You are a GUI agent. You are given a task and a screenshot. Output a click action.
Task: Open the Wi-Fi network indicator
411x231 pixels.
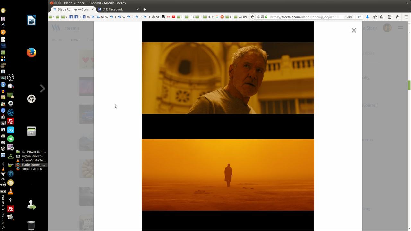point(3,174)
